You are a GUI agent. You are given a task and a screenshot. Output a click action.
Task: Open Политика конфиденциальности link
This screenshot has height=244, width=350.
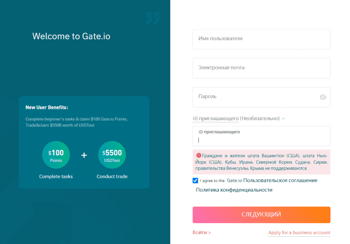(x=234, y=190)
